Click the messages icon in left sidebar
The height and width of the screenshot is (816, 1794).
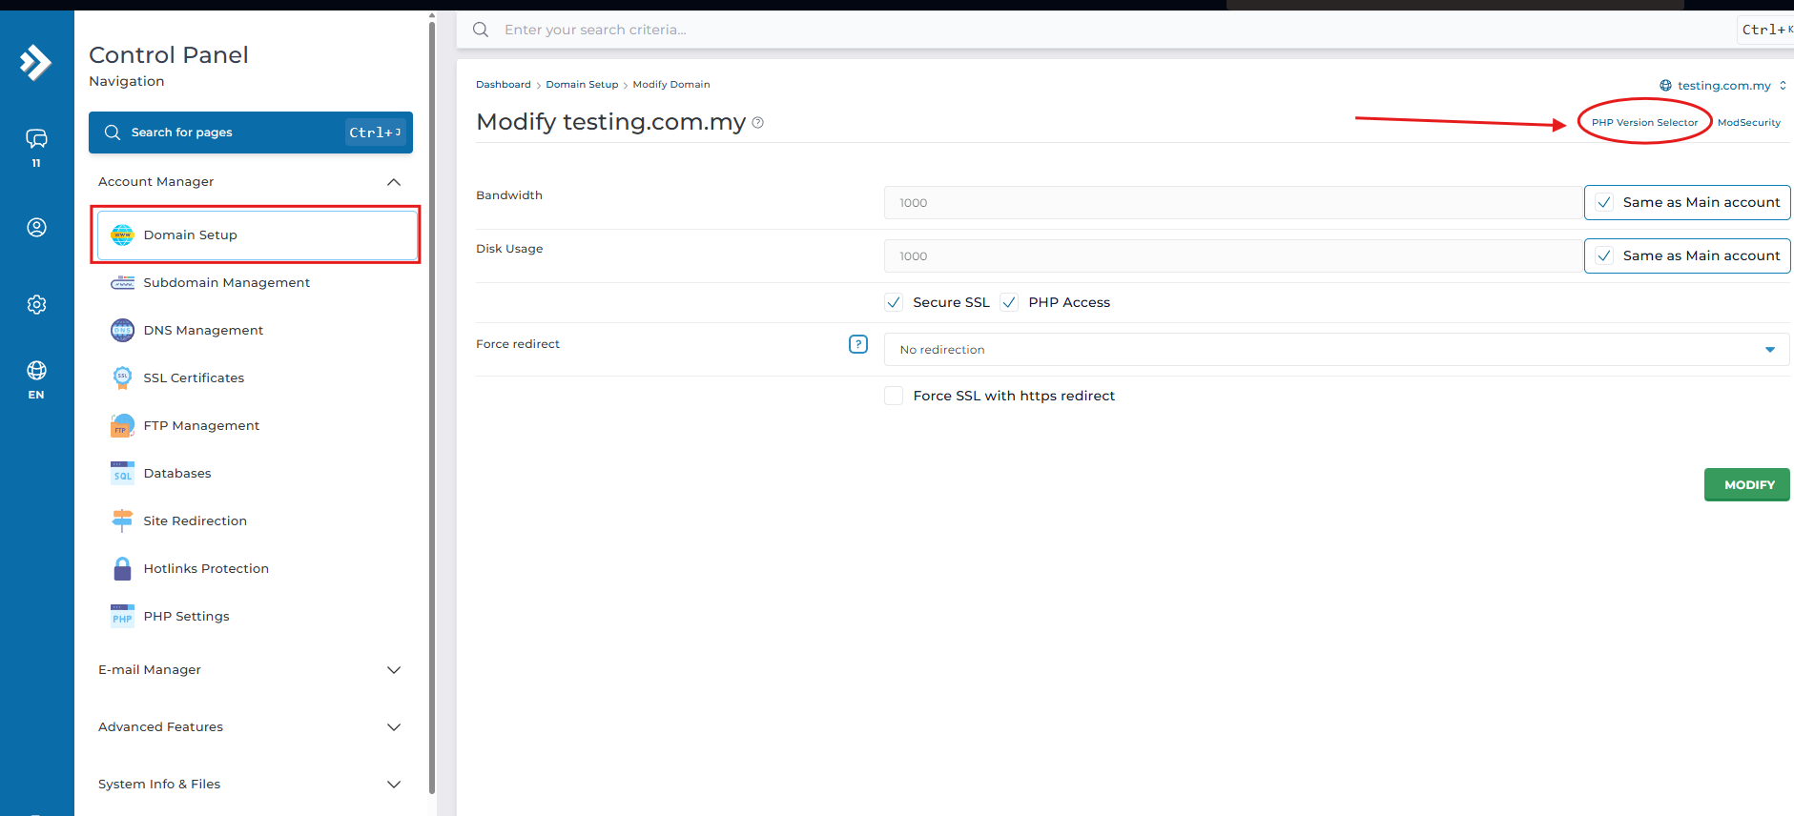[x=36, y=139]
